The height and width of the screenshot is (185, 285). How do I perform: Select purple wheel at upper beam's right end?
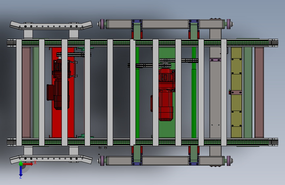229,24
